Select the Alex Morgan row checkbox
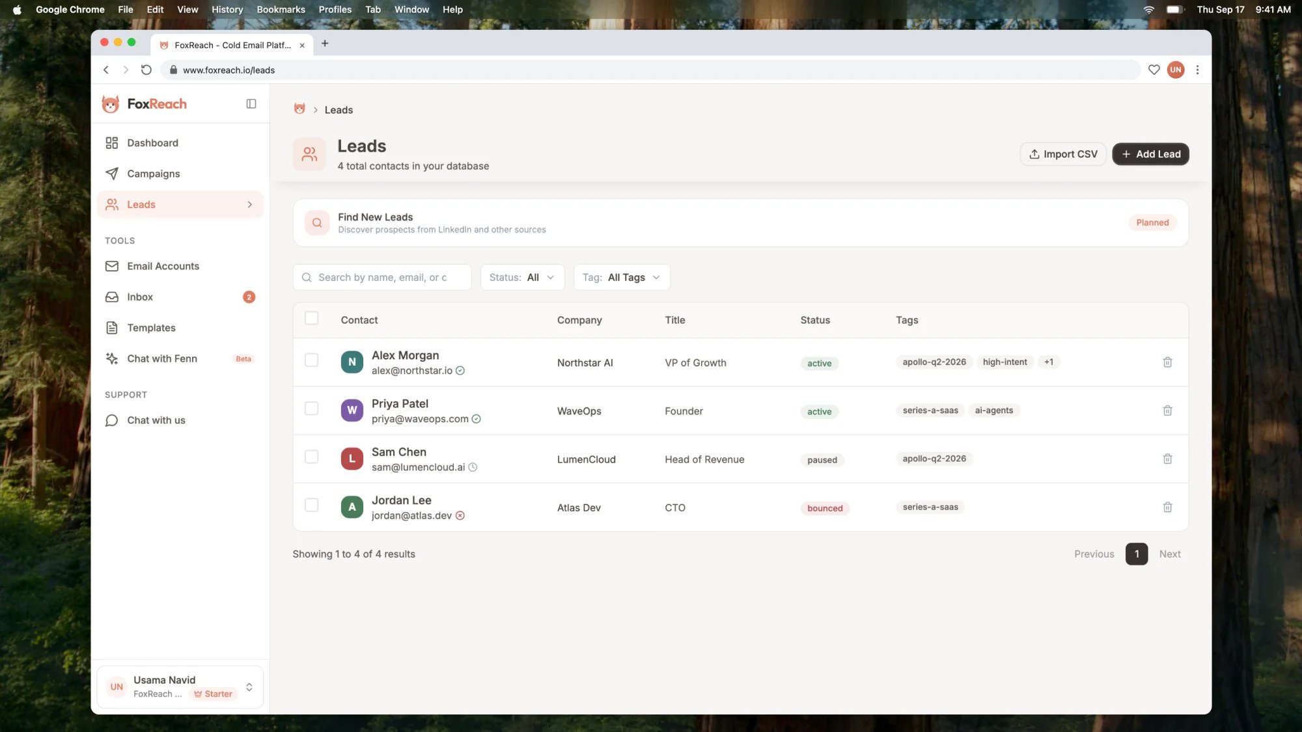 [312, 360]
